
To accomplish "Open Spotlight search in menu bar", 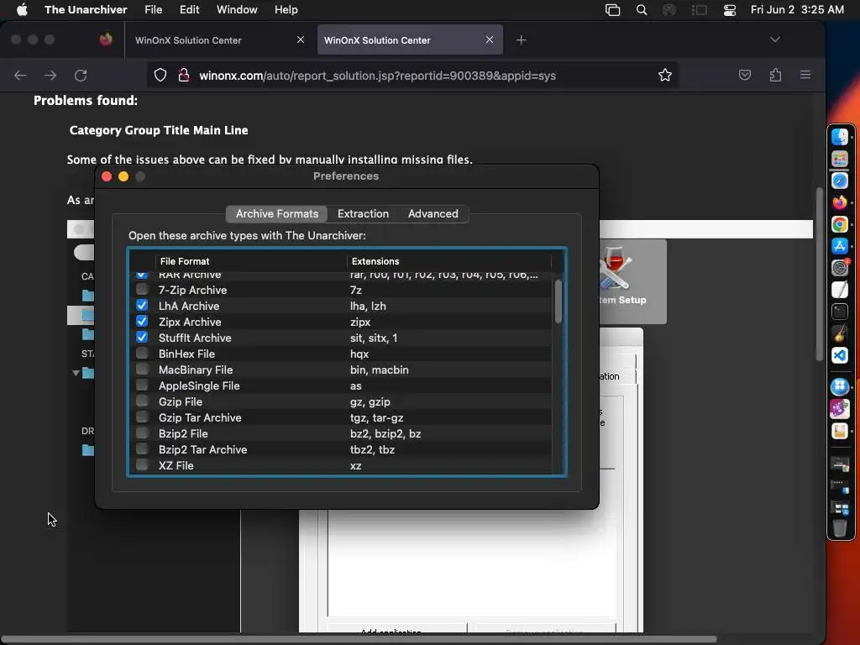I will coord(641,10).
